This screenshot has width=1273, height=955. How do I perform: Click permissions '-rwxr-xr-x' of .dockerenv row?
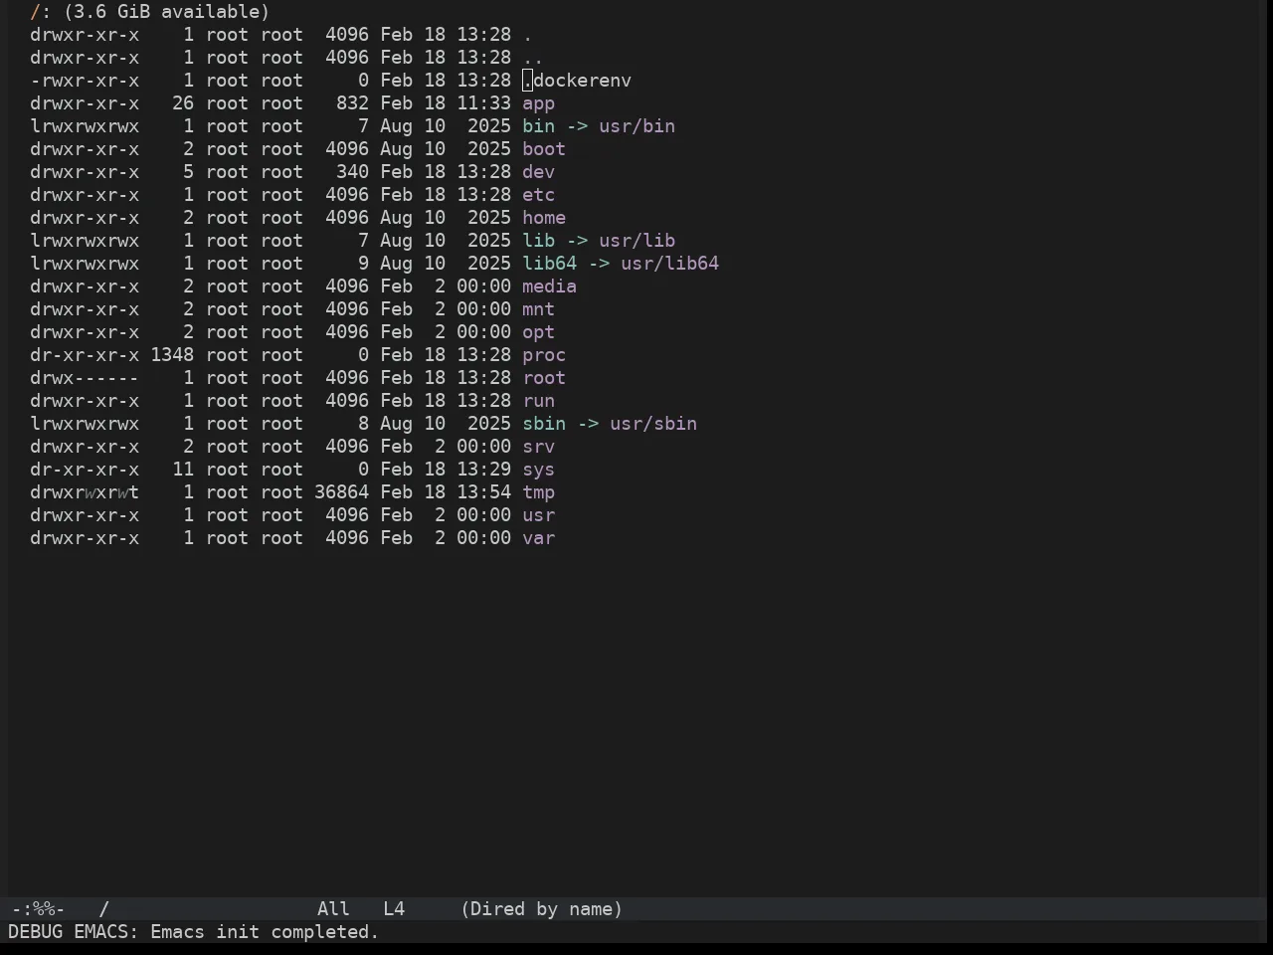[x=85, y=81]
